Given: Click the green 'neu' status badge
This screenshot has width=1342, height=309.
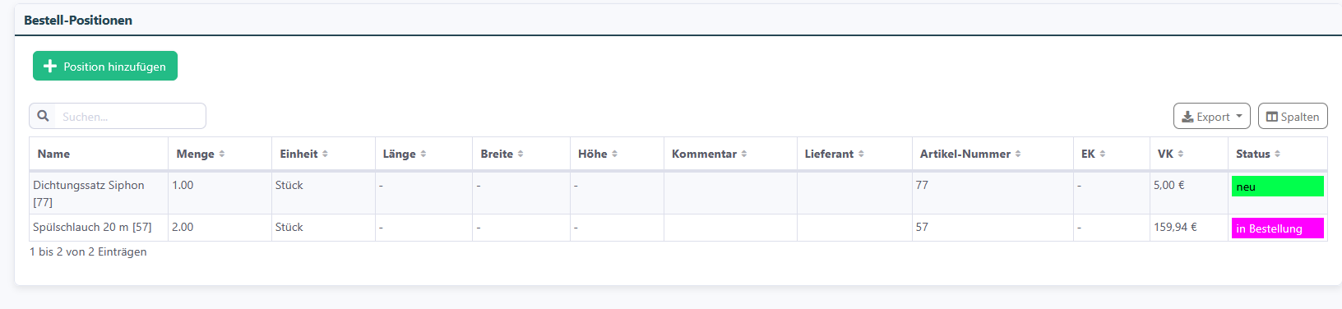Looking at the screenshot, I should (x=1277, y=187).
